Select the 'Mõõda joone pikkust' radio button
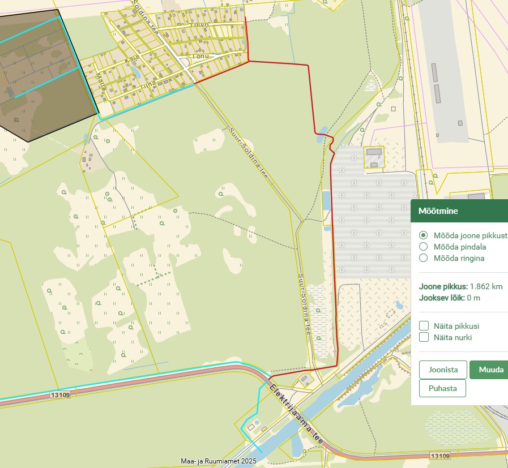Image resolution: width=508 pixels, height=468 pixels. (x=423, y=235)
